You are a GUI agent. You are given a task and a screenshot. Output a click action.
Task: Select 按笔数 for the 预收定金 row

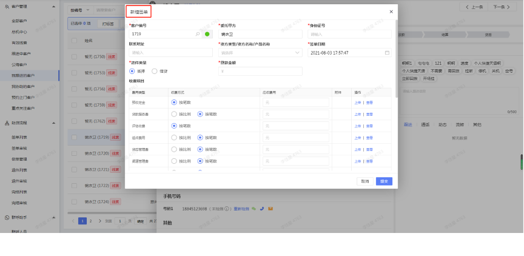point(174,103)
